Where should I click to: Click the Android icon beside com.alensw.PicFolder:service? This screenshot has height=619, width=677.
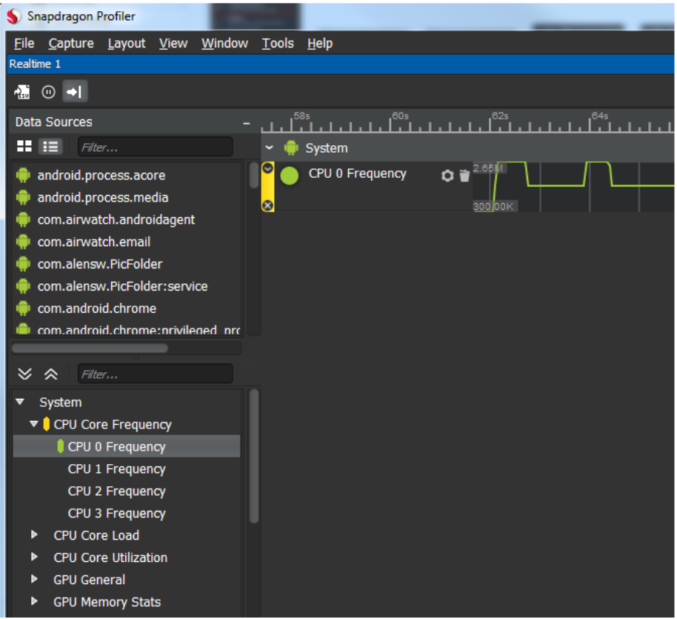pos(23,286)
